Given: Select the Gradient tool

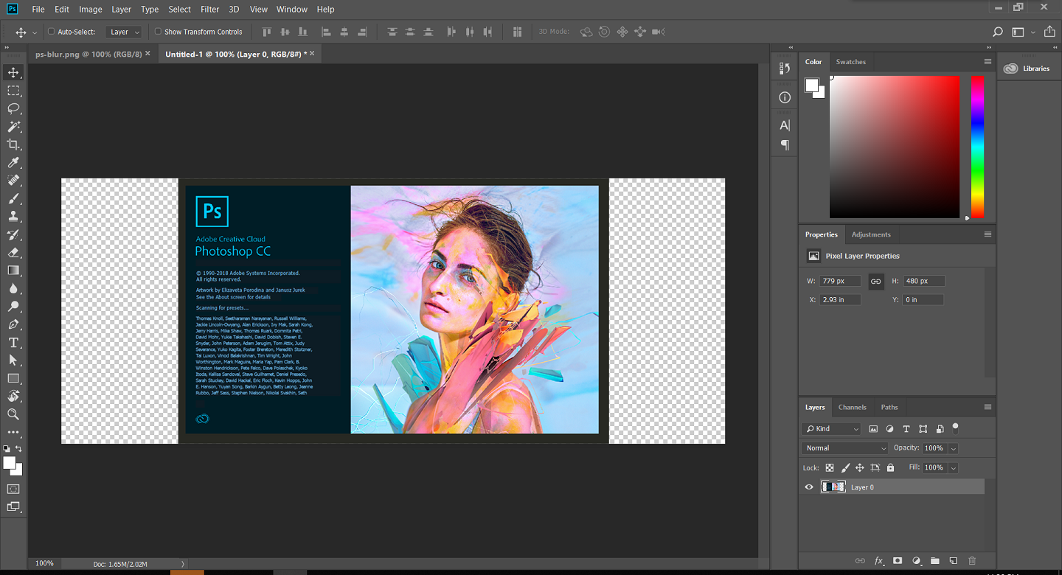Looking at the screenshot, I should [13, 271].
